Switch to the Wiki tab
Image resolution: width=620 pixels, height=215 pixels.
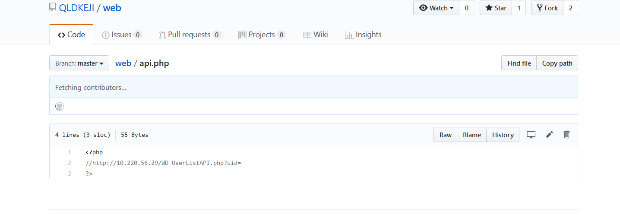pos(316,35)
